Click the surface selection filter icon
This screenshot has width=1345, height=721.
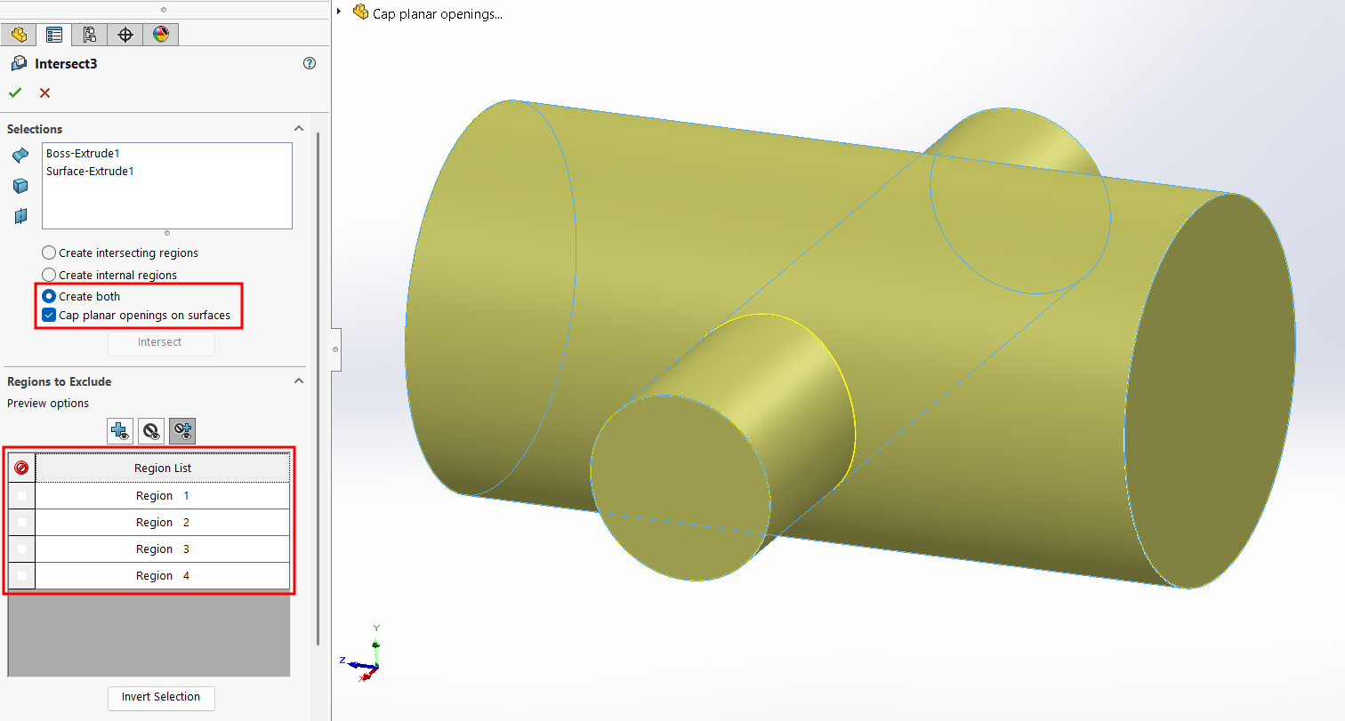20,156
